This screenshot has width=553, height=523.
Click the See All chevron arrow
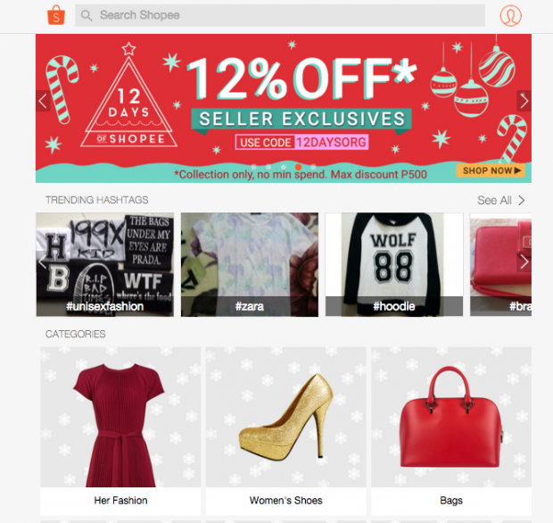pos(522,201)
